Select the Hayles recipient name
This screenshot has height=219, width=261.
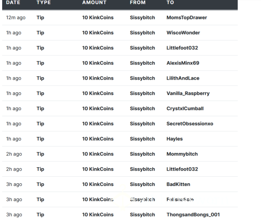click(174, 139)
